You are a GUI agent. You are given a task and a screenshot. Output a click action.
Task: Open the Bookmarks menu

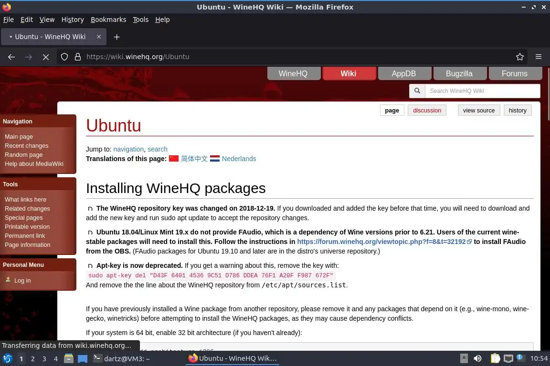[108, 20]
